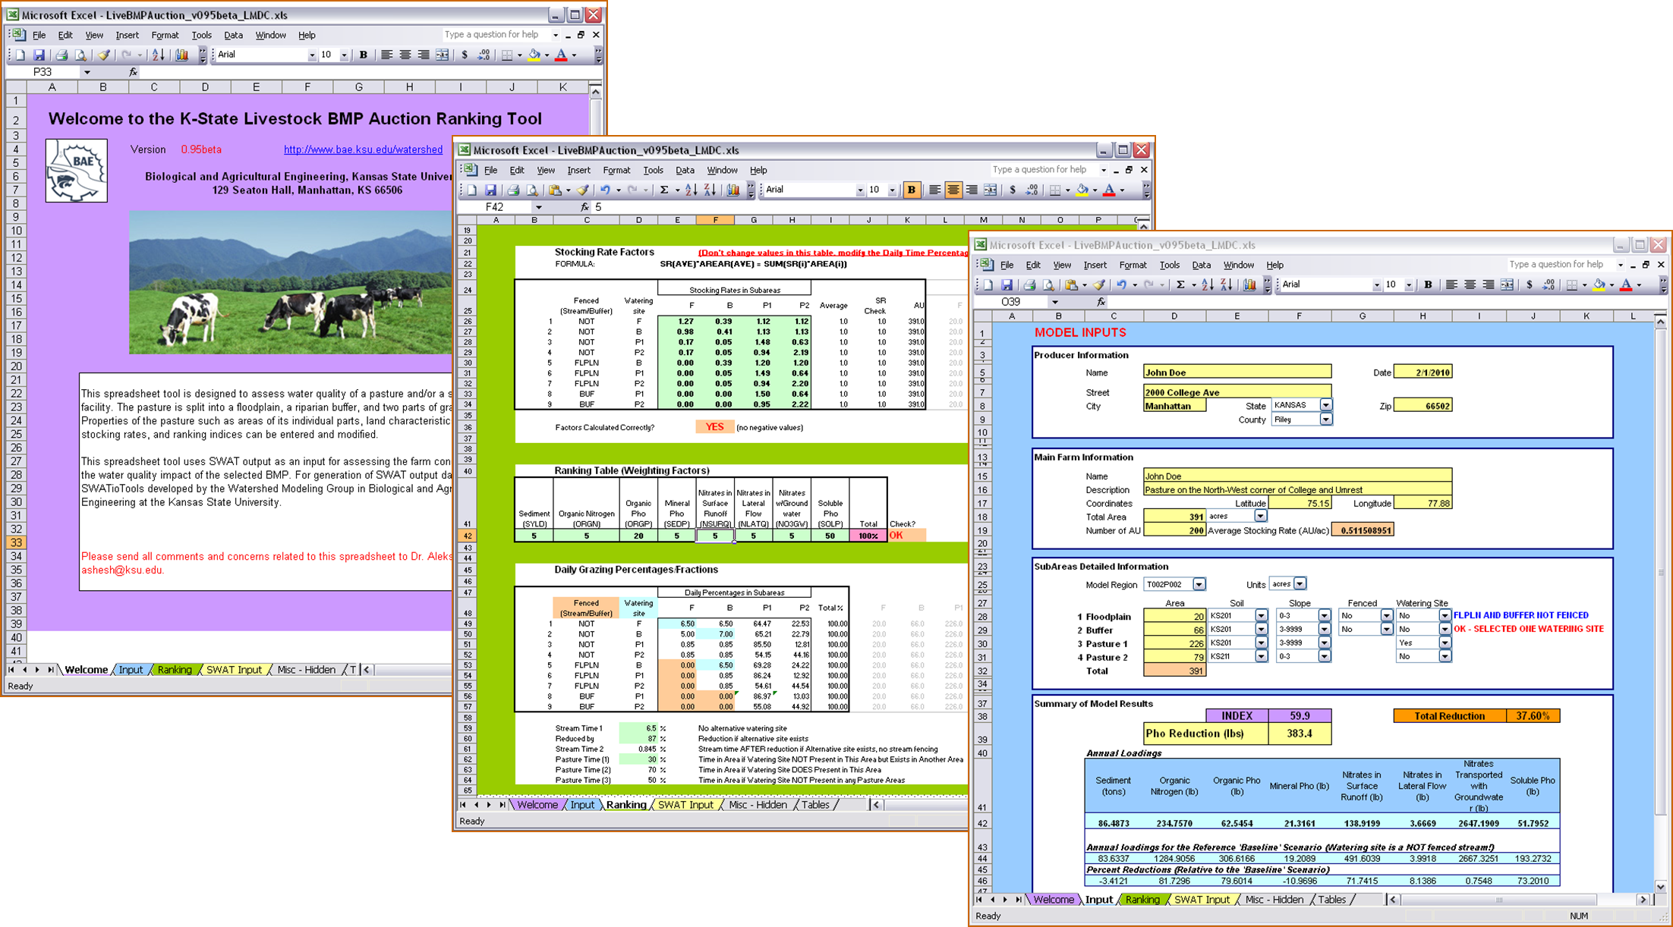Click row 33 header in Welcome window
The image size is (1673, 927).
pyautogui.click(x=16, y=543)
